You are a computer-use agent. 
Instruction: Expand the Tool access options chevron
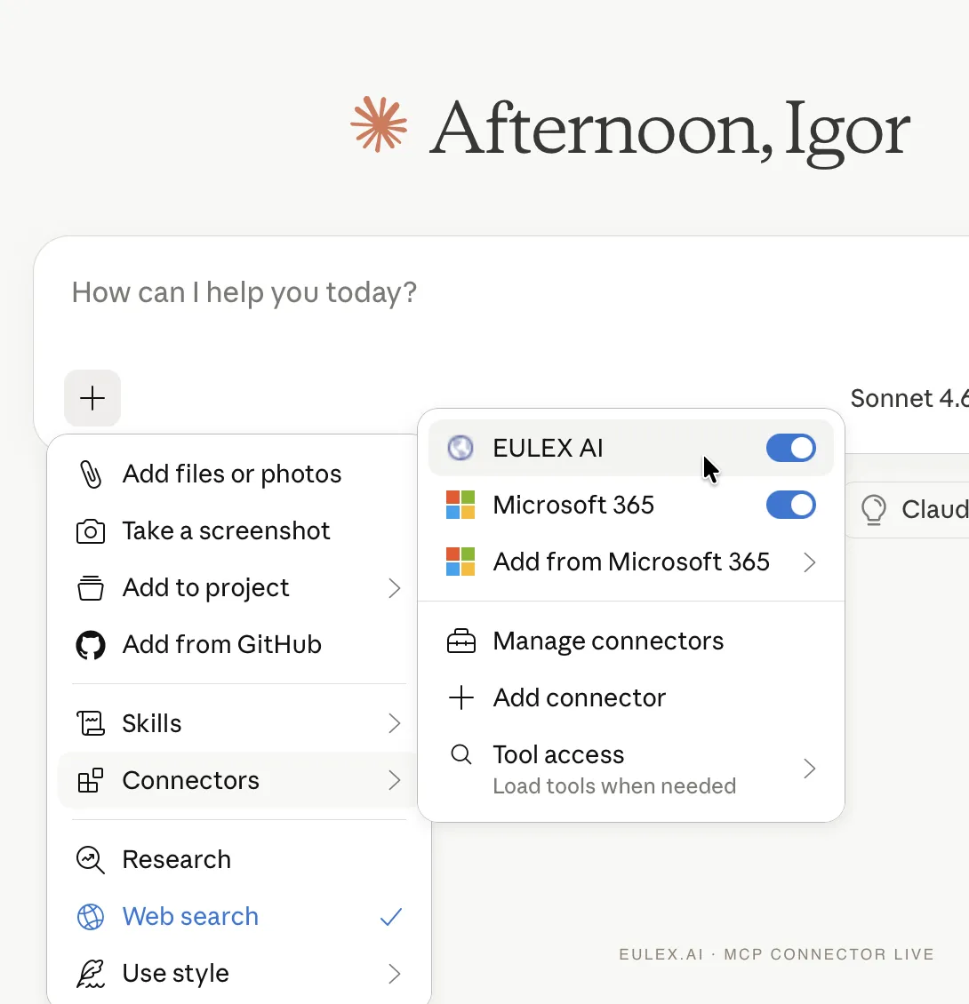809,769
